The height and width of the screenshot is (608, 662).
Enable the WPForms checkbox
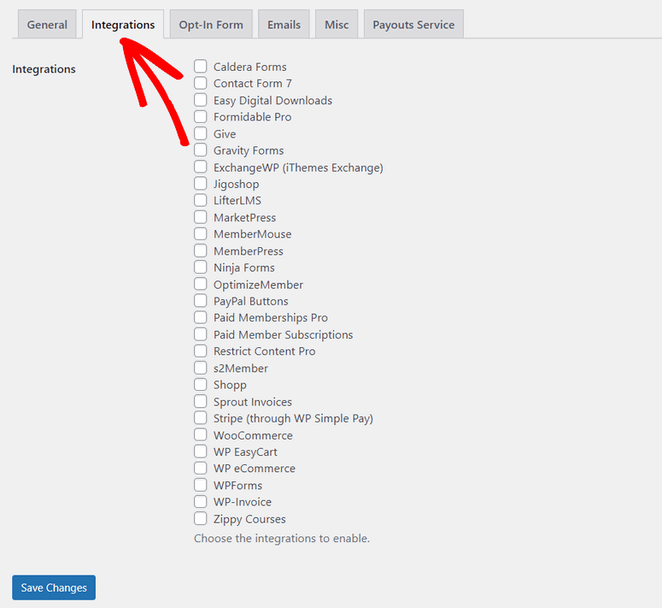click(201, 485)
